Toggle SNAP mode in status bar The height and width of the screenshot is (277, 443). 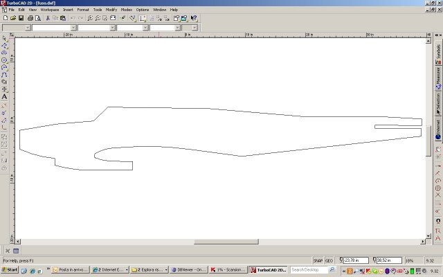click(x=318, y=260)
